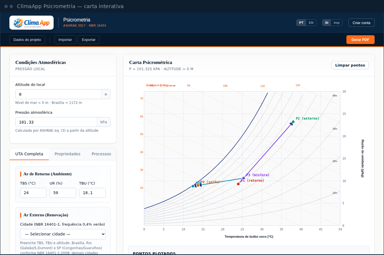The width and height of the screenshot is (384, 255).
Task: Click the ClimaApp logo
Action: pos(31,23)
